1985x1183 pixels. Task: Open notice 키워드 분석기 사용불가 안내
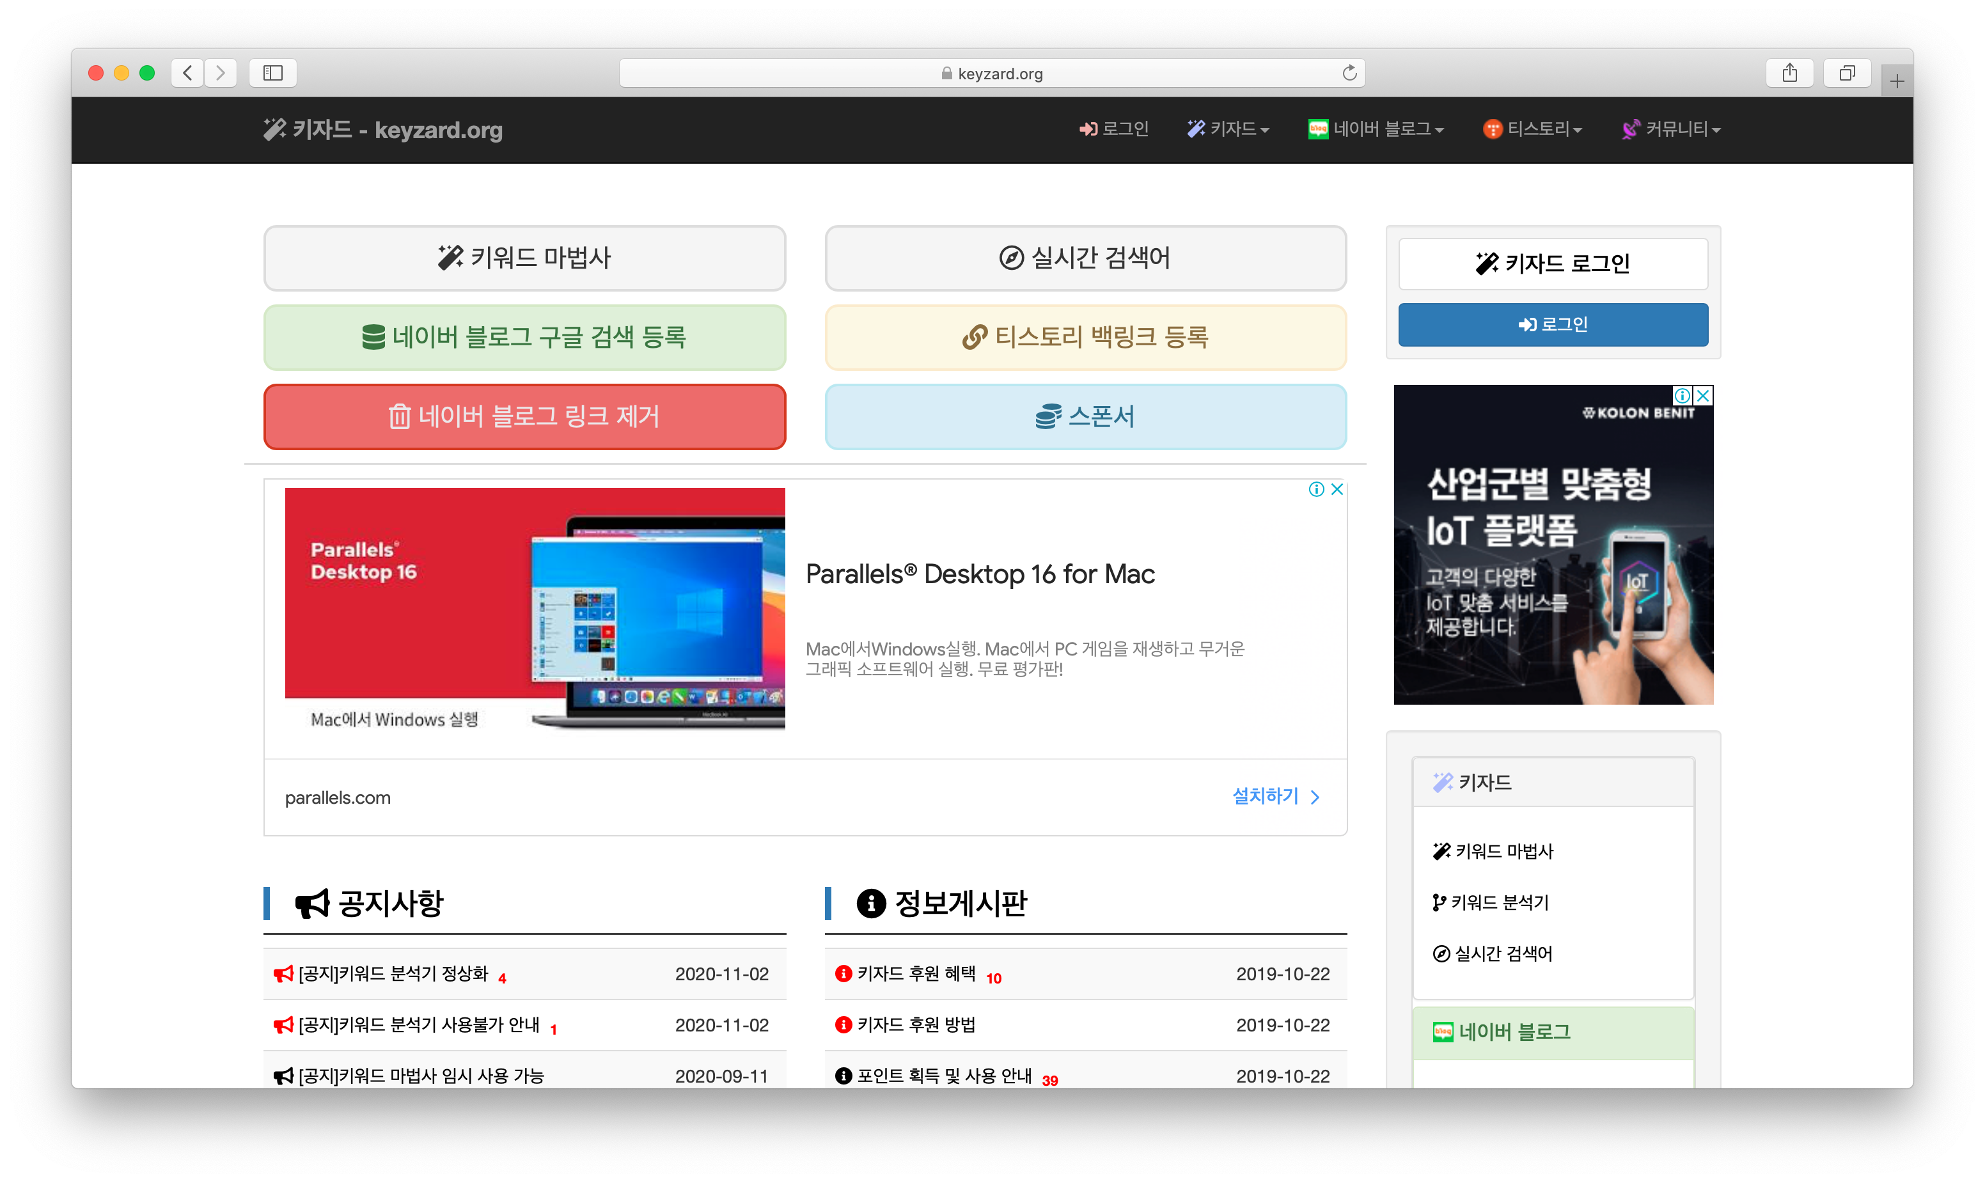[418, 1025]
